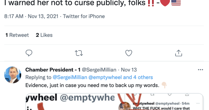The width and height of the screenshot is (209, 110).
Task: View the 2 Likes list
Action: pyautogui.click(x=44, y=35)
